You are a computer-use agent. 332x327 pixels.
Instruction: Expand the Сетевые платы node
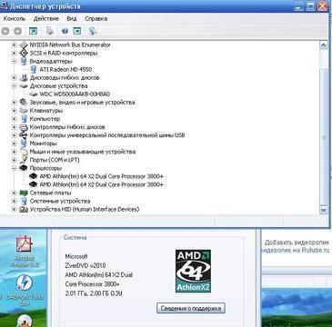14,193
